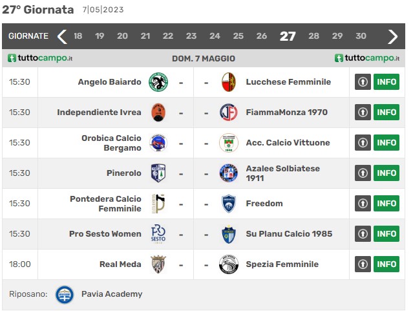The height and width of the screenshot is (311, 413).
Task: Open INFO for Orobica Calcio Bergamo match
Action: pyautogui.click(x=387, y=143)
